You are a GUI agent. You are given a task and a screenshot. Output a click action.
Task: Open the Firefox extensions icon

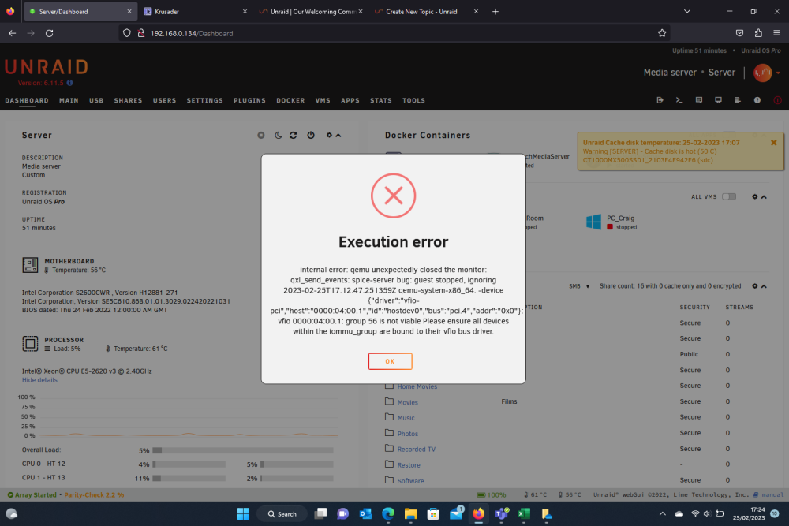(758, 33)
